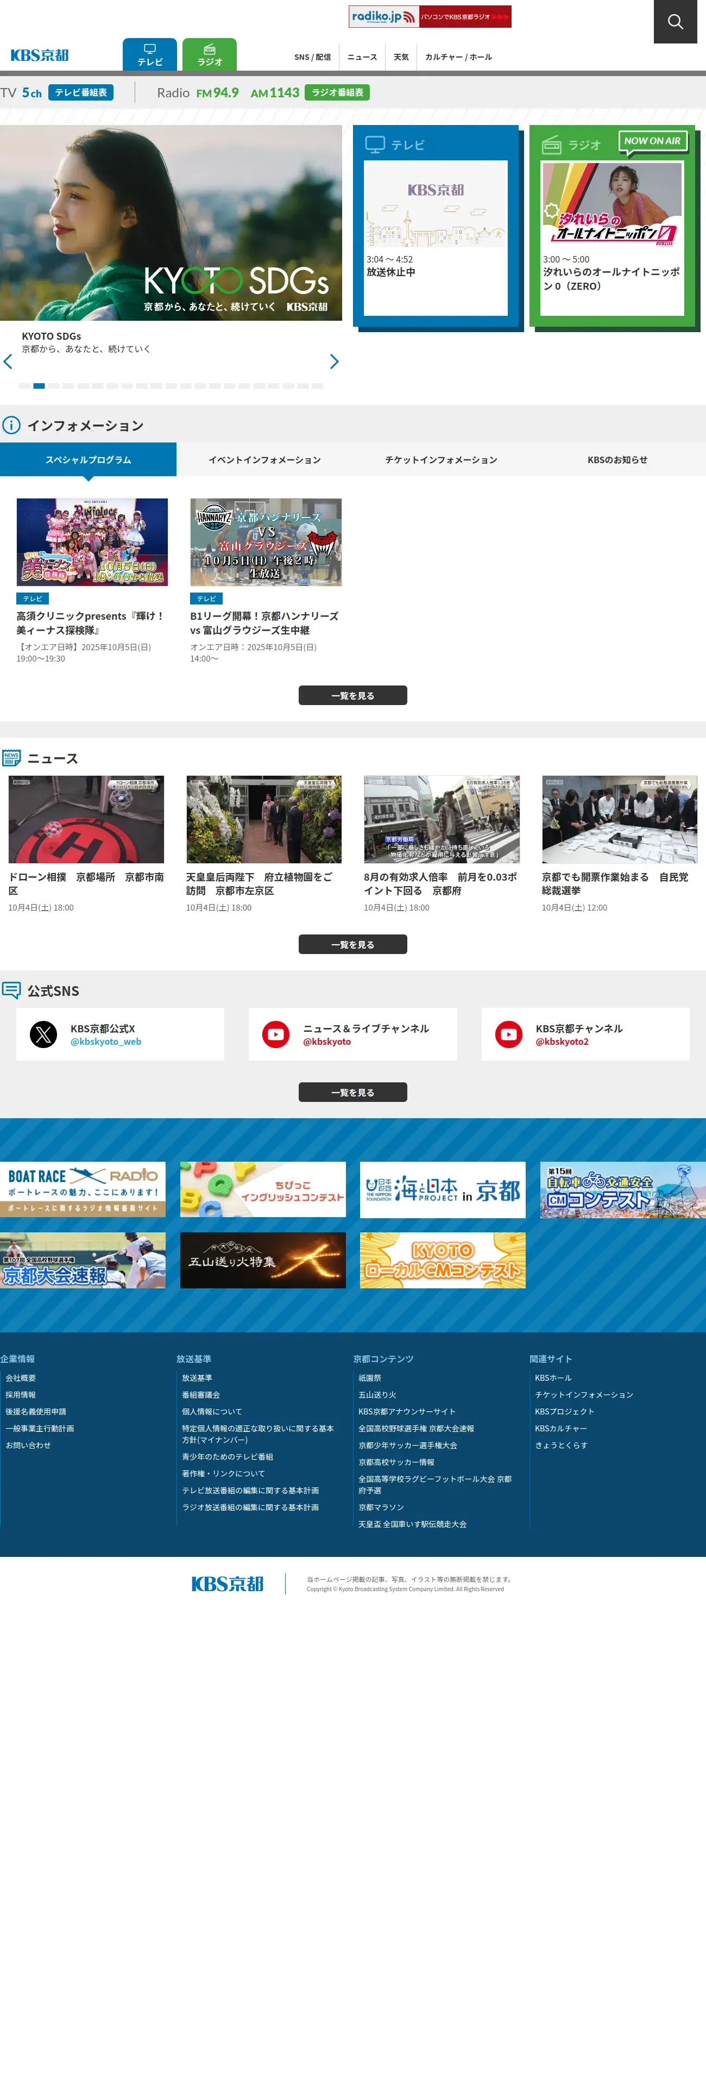The image size is (706, 2094).
Task: Click the ニュース section news icon
Action: (x=11, y=758)
